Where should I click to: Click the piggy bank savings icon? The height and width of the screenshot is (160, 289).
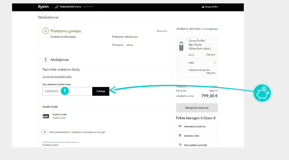click(x=262, y=93)
